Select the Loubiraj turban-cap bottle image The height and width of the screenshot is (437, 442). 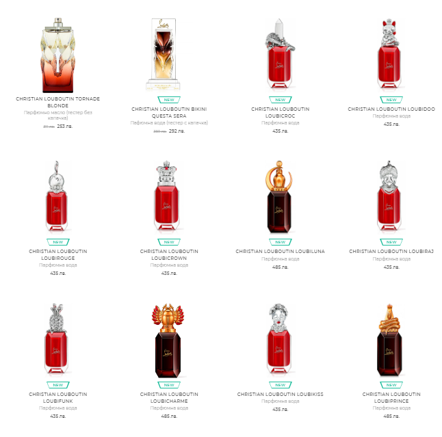click(389, 196)
